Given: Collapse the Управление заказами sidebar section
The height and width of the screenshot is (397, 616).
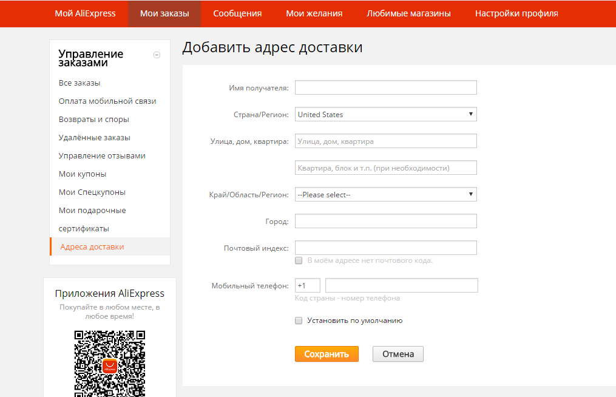Looking at the screenshot, I should pyautogui.click(x=157, y=55).
